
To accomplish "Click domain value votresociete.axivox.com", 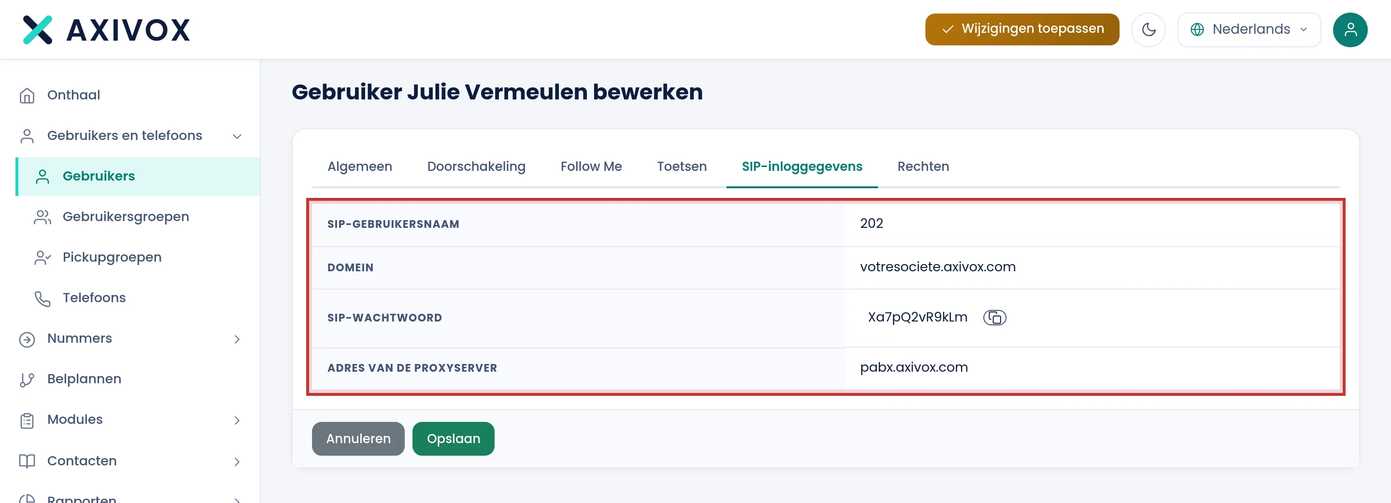I will click(937, 266).
